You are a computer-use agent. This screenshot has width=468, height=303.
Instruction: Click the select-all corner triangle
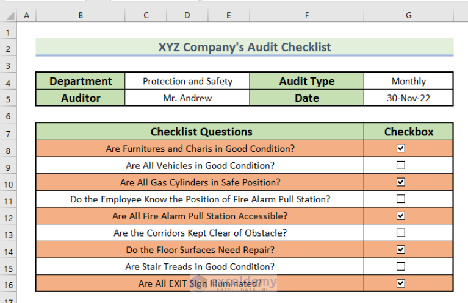9,16
